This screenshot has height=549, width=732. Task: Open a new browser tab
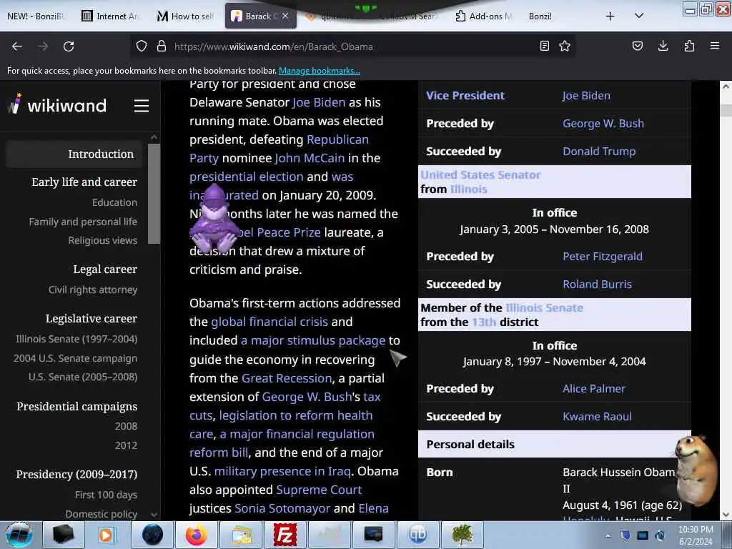(x=610, y=16)
